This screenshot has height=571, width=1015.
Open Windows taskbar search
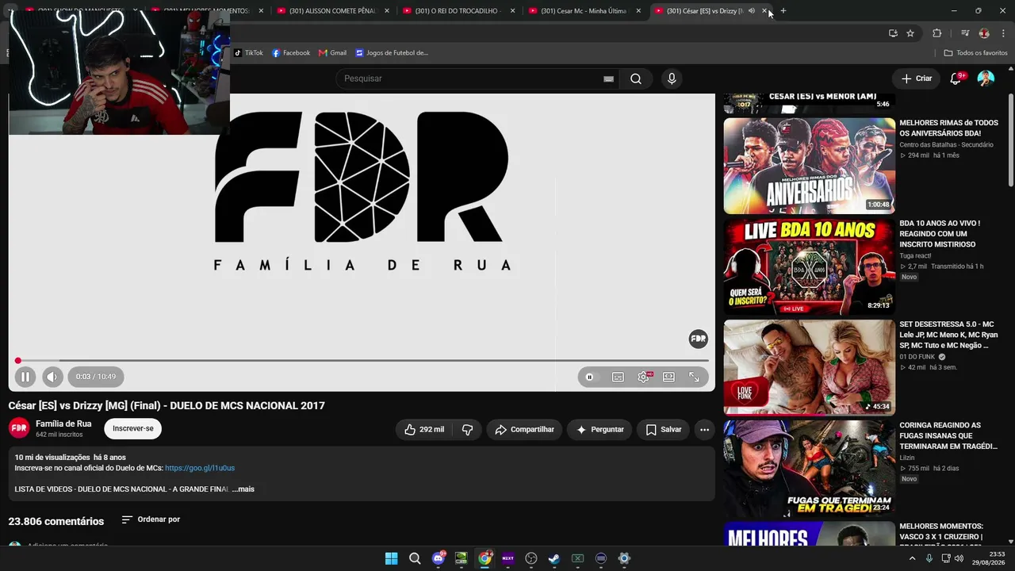coord(415,558)
